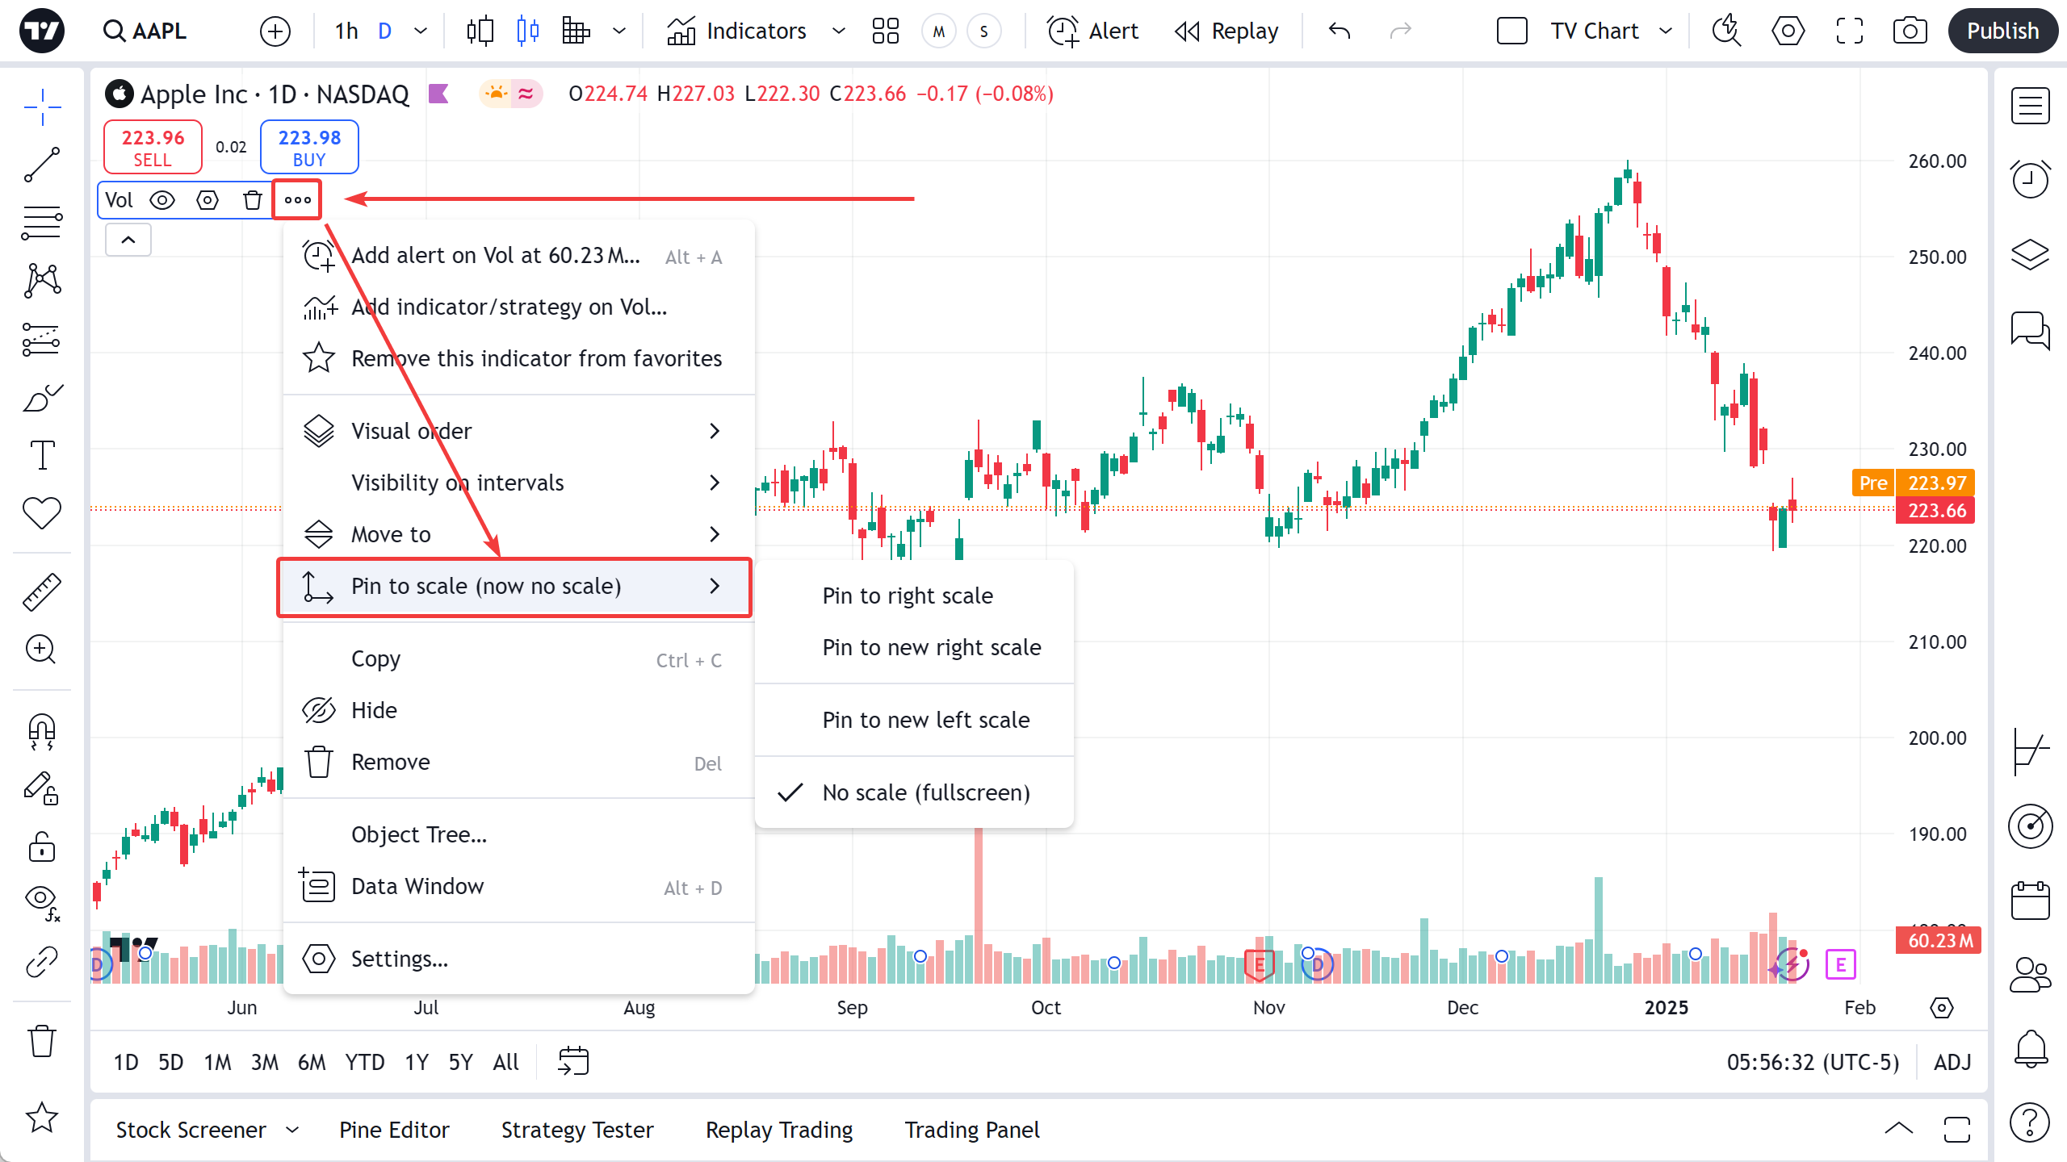The height and width of the screenshot is (1162, 2067).
Task: Click the red 223.66 price label
Action: 1935,511
